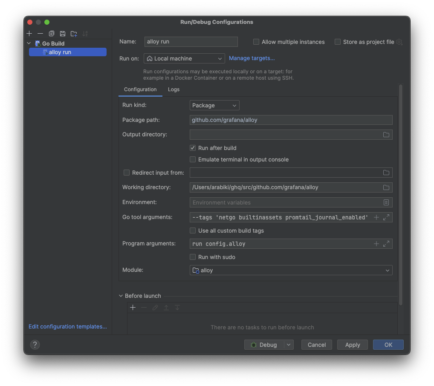Expand the Program arguments field
The image size is (434, 386).
(386, 244)
